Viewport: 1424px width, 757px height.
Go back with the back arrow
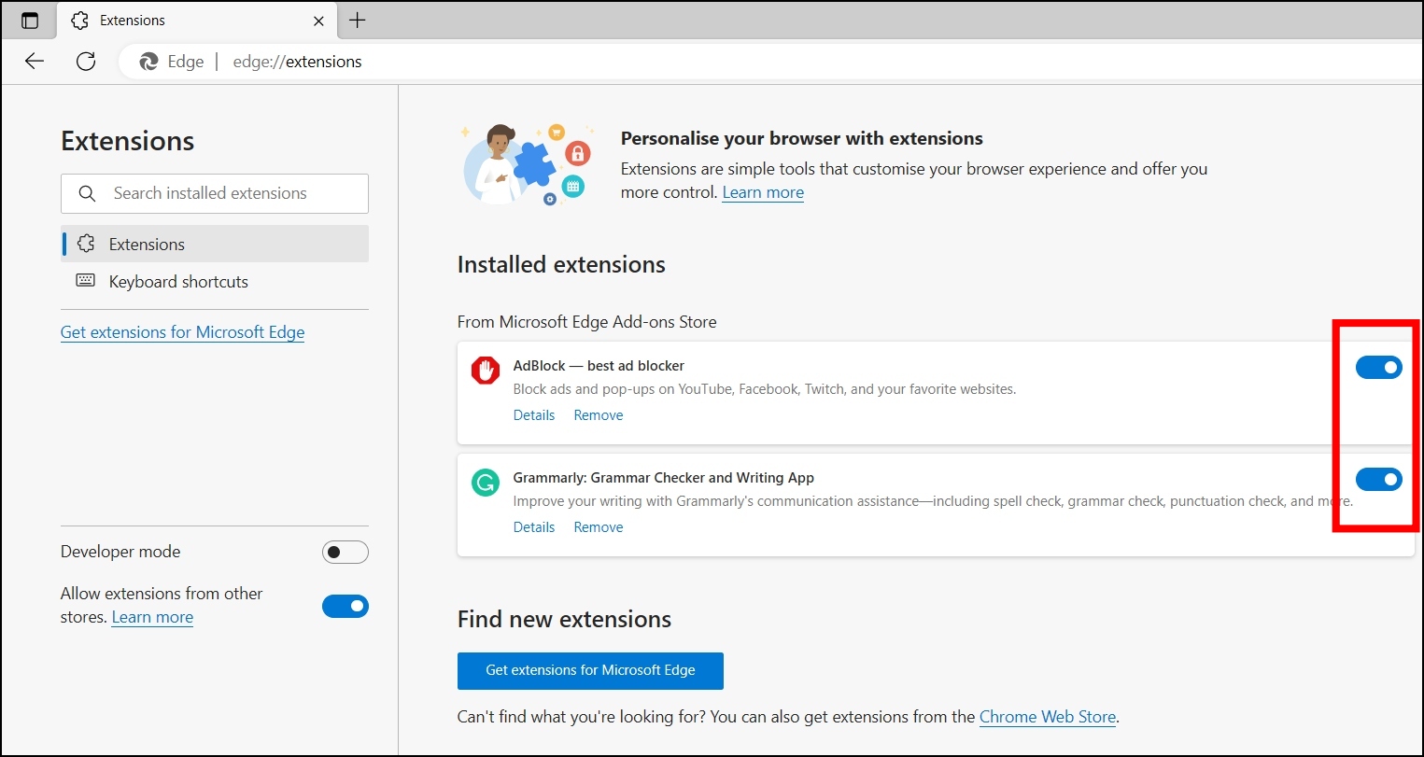(x=35, y=62)
